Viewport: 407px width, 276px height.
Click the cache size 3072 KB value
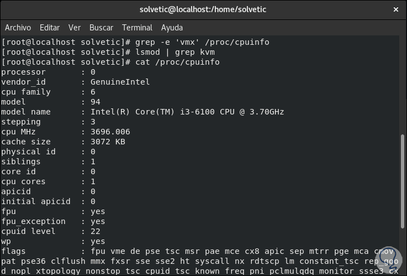click(108, 142)
